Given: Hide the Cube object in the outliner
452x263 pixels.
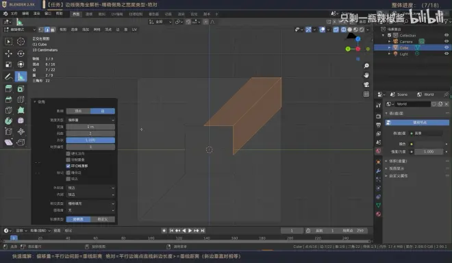Looking at the screenshot, I should (447, 47).
